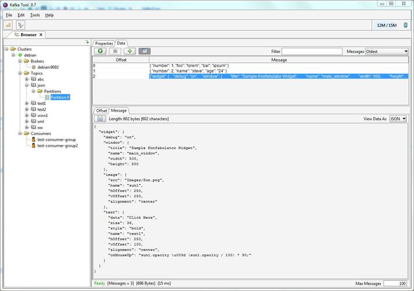The image size is (414, 291).
Task: Open the View Data As JSON dropdown
Action: [398, 119]
